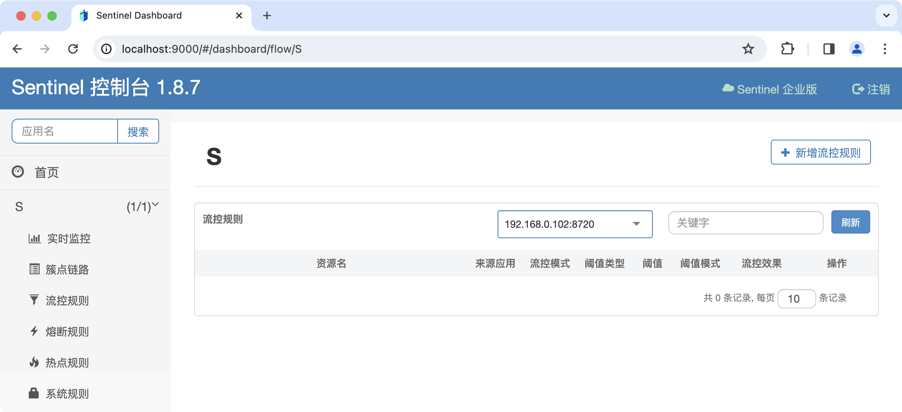Expand the tab search dropdown arrow
This screenshot has width=902, height=412.
886,16
